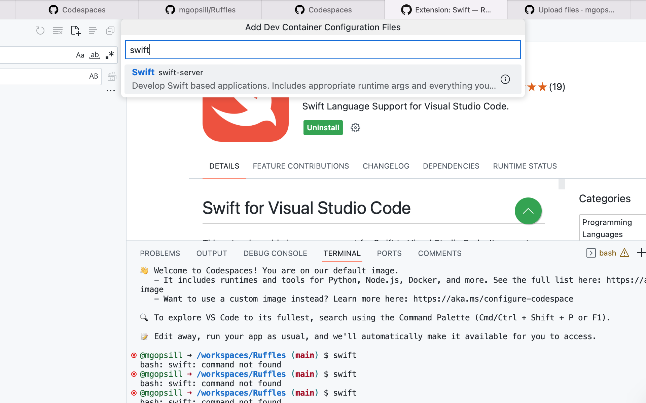
Task: Toggle search details ellipsis
Action: (111, 91)
